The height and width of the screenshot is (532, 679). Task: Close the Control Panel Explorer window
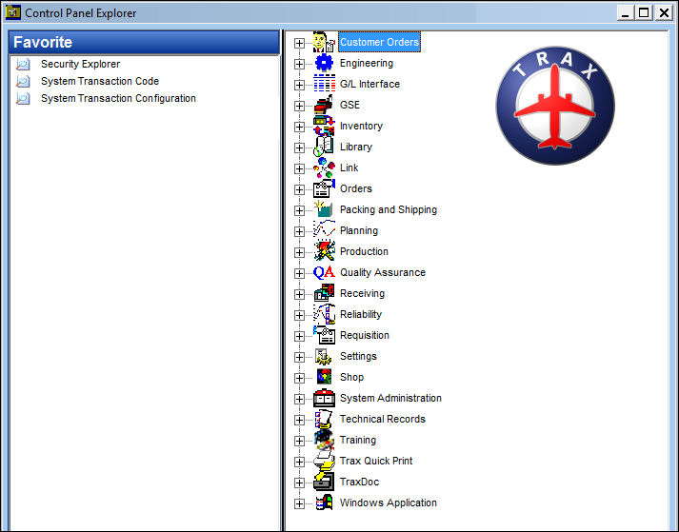coord(664,12)
